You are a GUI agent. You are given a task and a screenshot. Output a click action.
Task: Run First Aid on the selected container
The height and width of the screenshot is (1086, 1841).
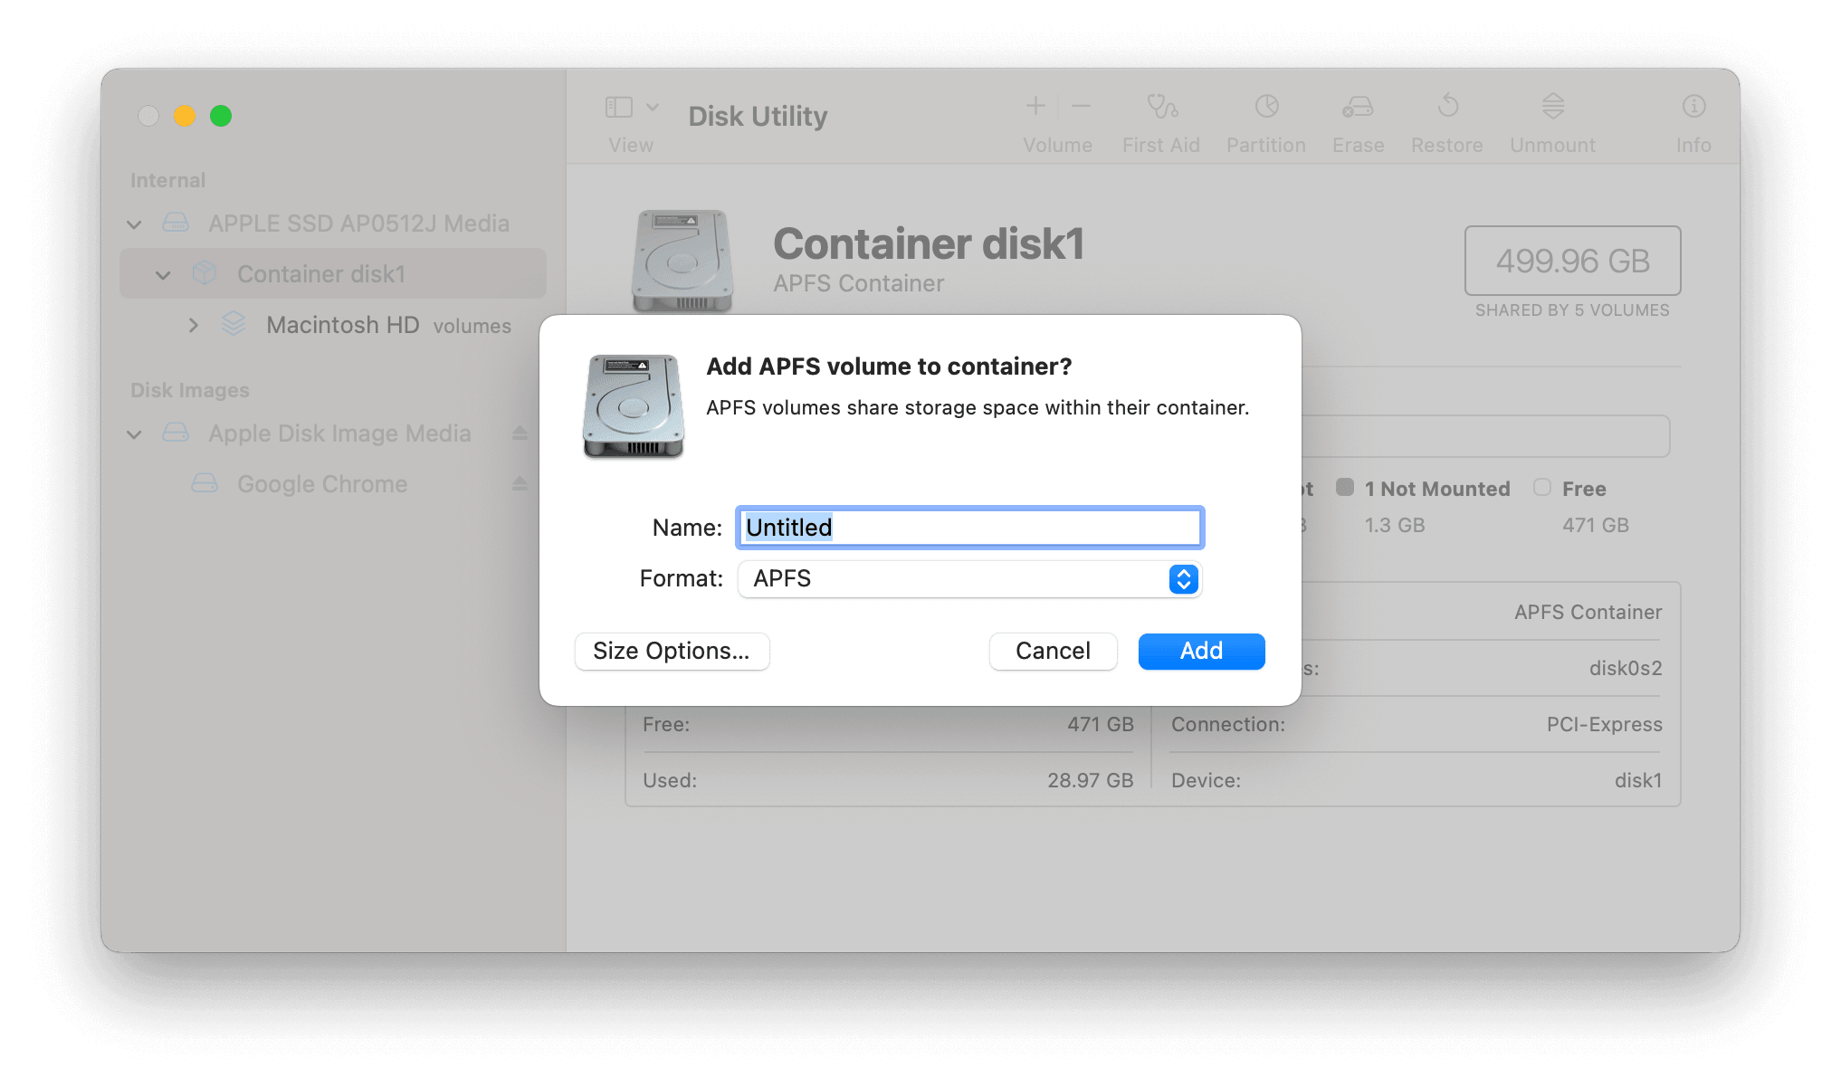pyautogui.click(x=1160, y=118)
